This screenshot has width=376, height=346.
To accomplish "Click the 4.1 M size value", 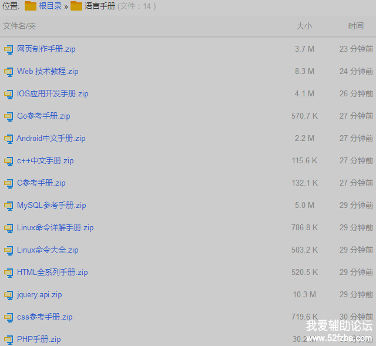I will 304,93.
